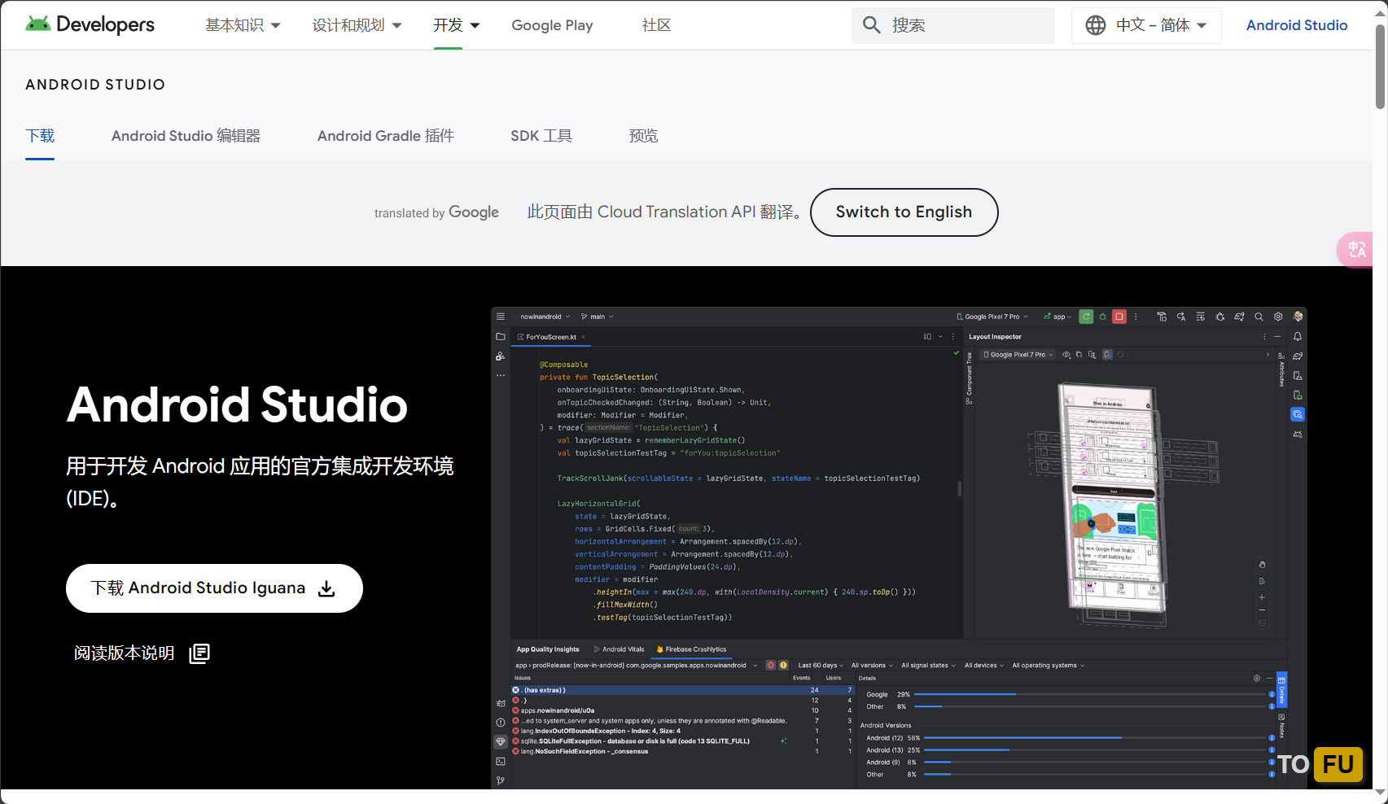
Task: Toggle the yellow non-fatal filter icon
Action: coord(783,665)
